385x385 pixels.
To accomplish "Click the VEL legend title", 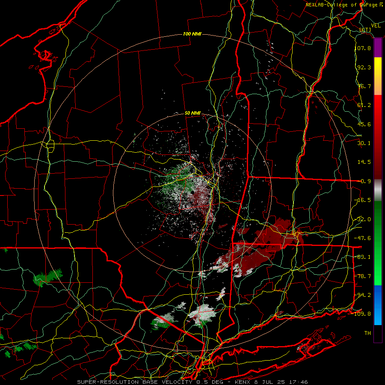I will coord(376,26).
